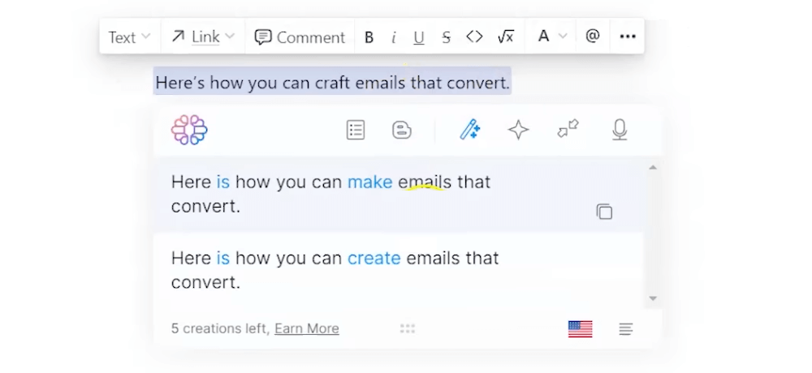Open the text alignment lines menu
Viewport: 812px width, 373px height.
[x=625, y=329]
